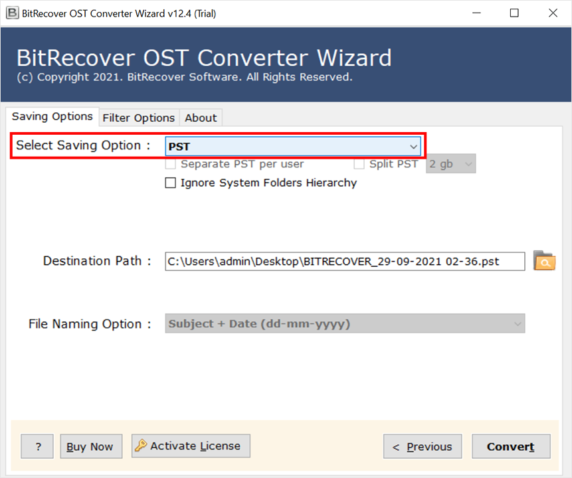Open the Select Saving Option dropdown

[293, 146]
